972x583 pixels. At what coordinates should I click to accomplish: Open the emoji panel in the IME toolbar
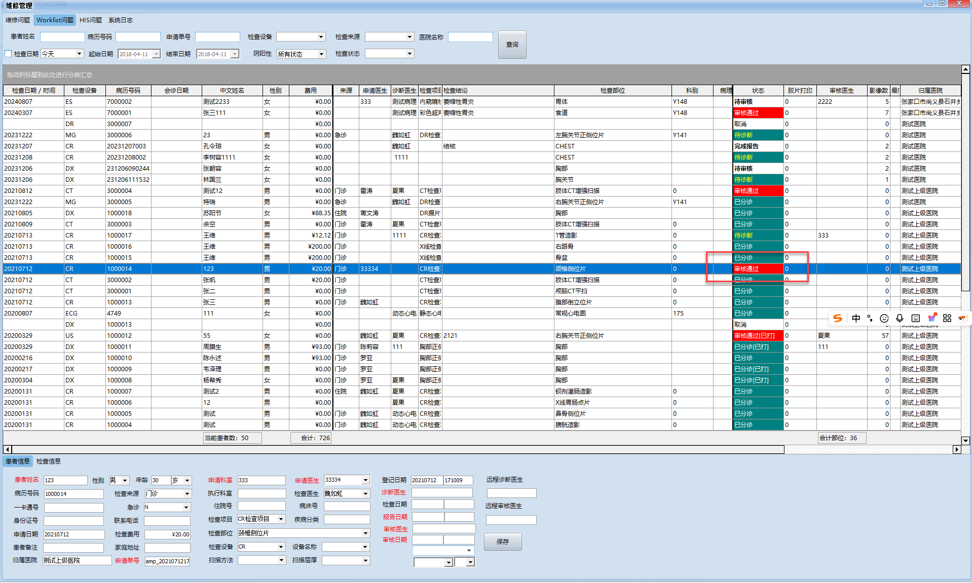[x=884, y=318]
